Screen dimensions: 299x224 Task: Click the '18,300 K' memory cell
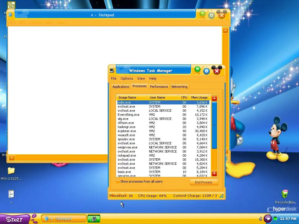tap(201, 160)
